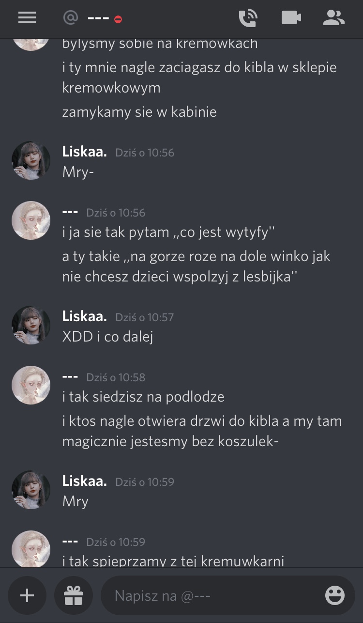Image resolution: width=363 pixels, height=623 pixels.
Task: Open the Nitro gift icon
Action: [x=74, y=595]
